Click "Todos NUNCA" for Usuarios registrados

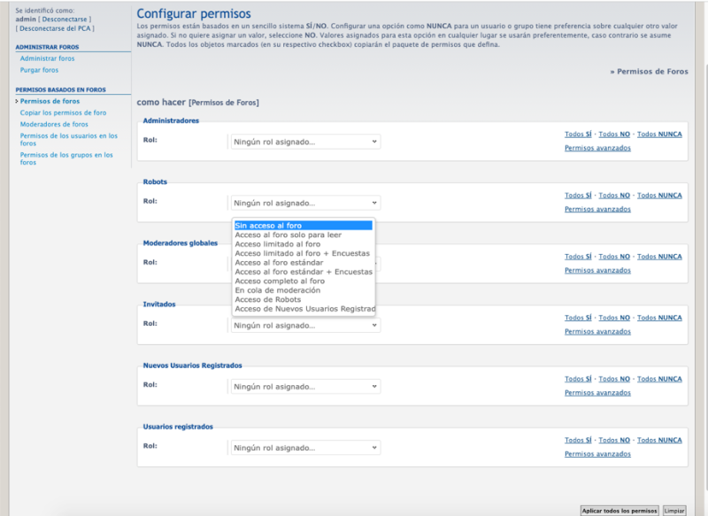pyautogui.click(x=659, y=439)
